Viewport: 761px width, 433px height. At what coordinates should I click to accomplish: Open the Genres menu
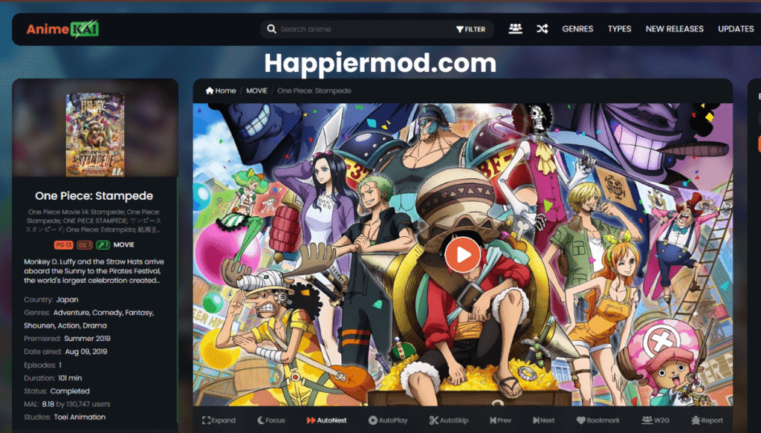577,29
